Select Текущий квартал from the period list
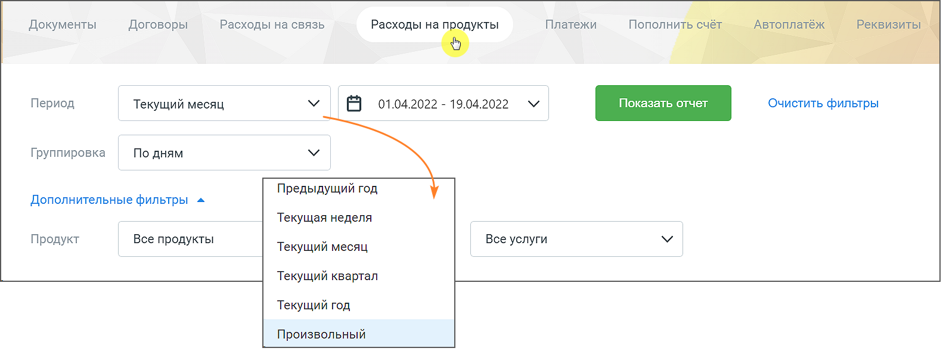943x351 pixels. click(359, 276)
